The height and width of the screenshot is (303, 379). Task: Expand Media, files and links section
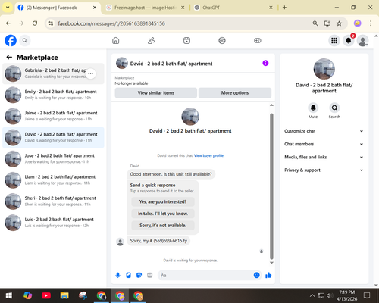click(x=324, y=157)
